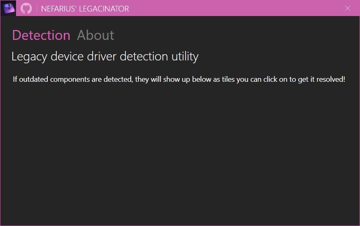360x226 pixels.
Task: Click the word 'Legacy' in the heading
Action: pos(29,57)
